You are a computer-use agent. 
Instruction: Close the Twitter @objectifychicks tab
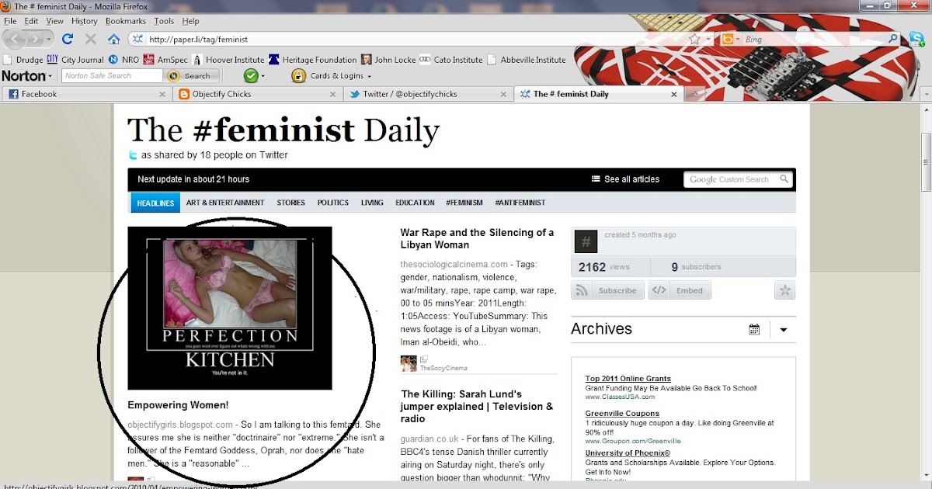pos(504,95)
